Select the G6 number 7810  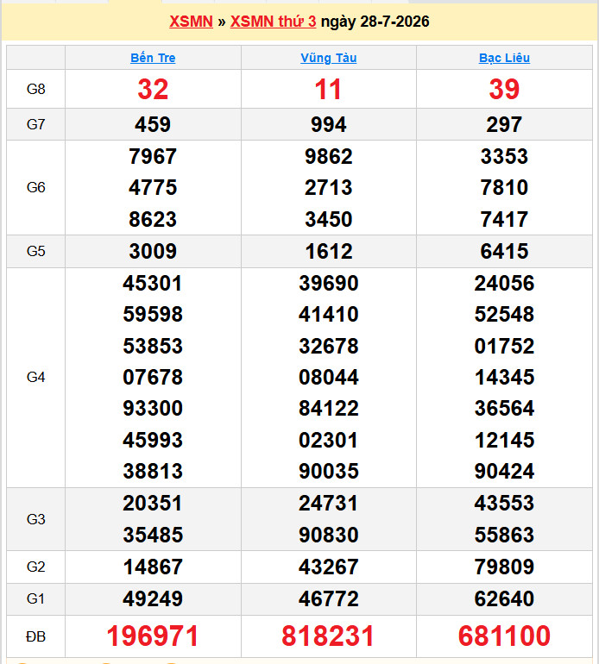click(x=504, y=187)
